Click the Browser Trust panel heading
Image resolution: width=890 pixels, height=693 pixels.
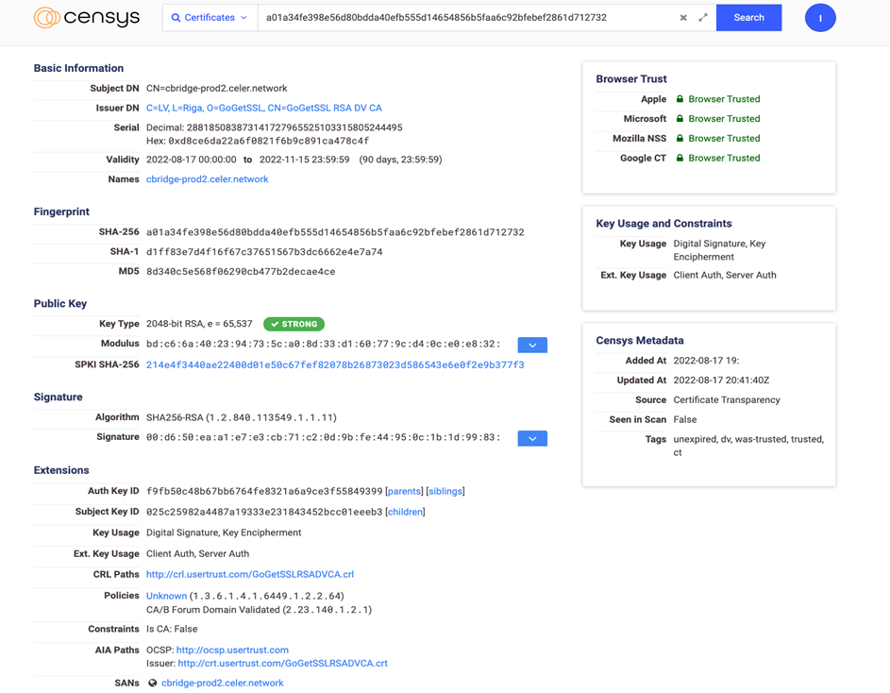(x=631, y=79)
